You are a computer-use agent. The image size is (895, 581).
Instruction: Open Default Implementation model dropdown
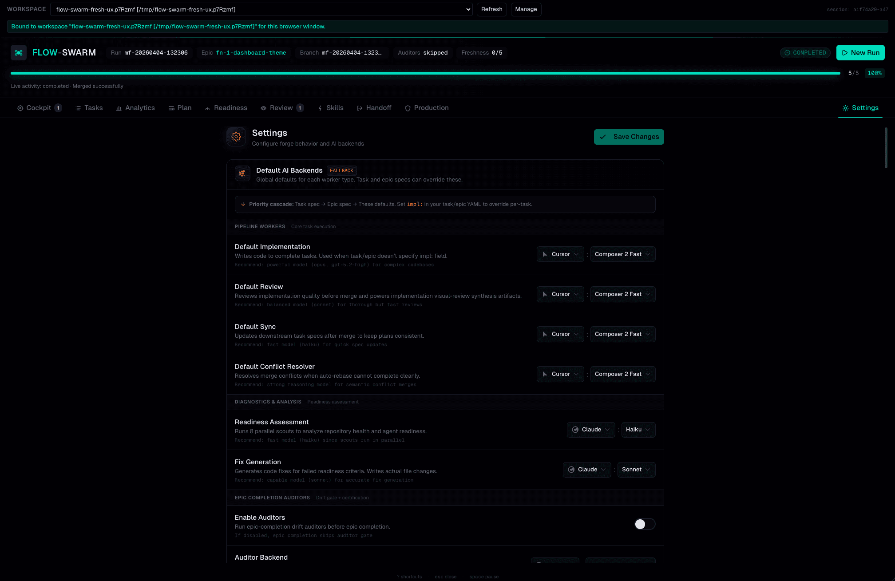click(623, 254)
